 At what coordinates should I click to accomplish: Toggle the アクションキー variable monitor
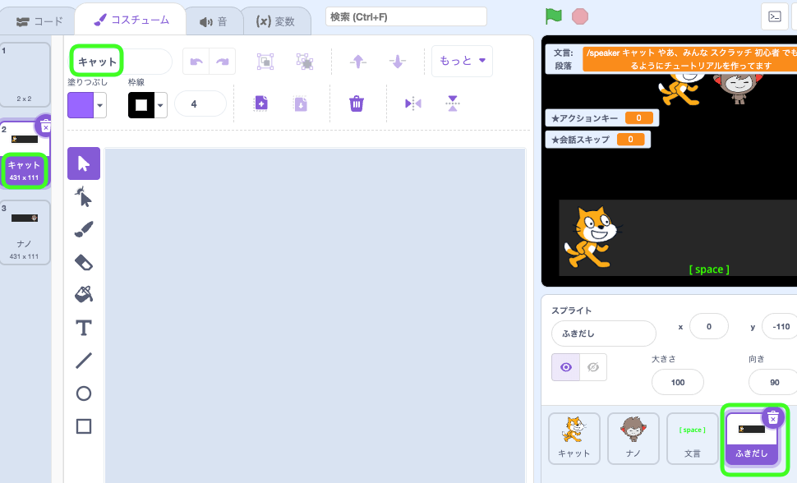tap(601, 118)
